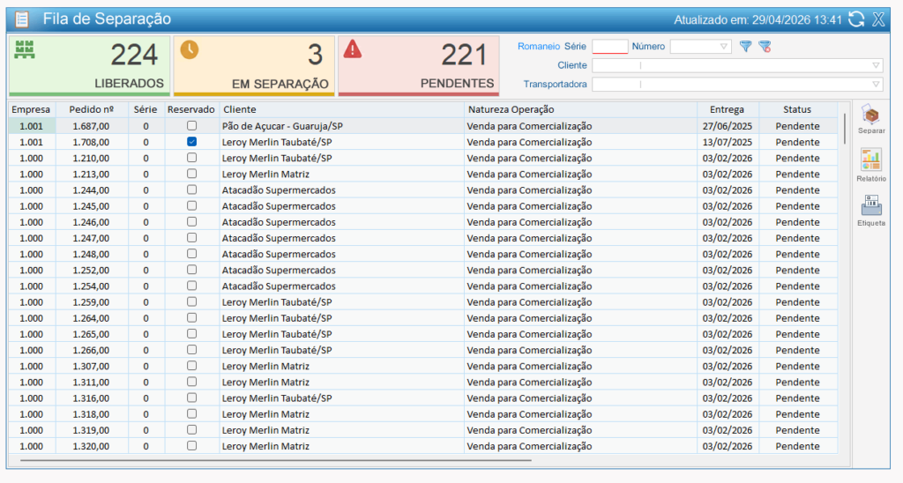Expand the Transportadora dropdown
The image size is (903, 483).
pos(876,85)
